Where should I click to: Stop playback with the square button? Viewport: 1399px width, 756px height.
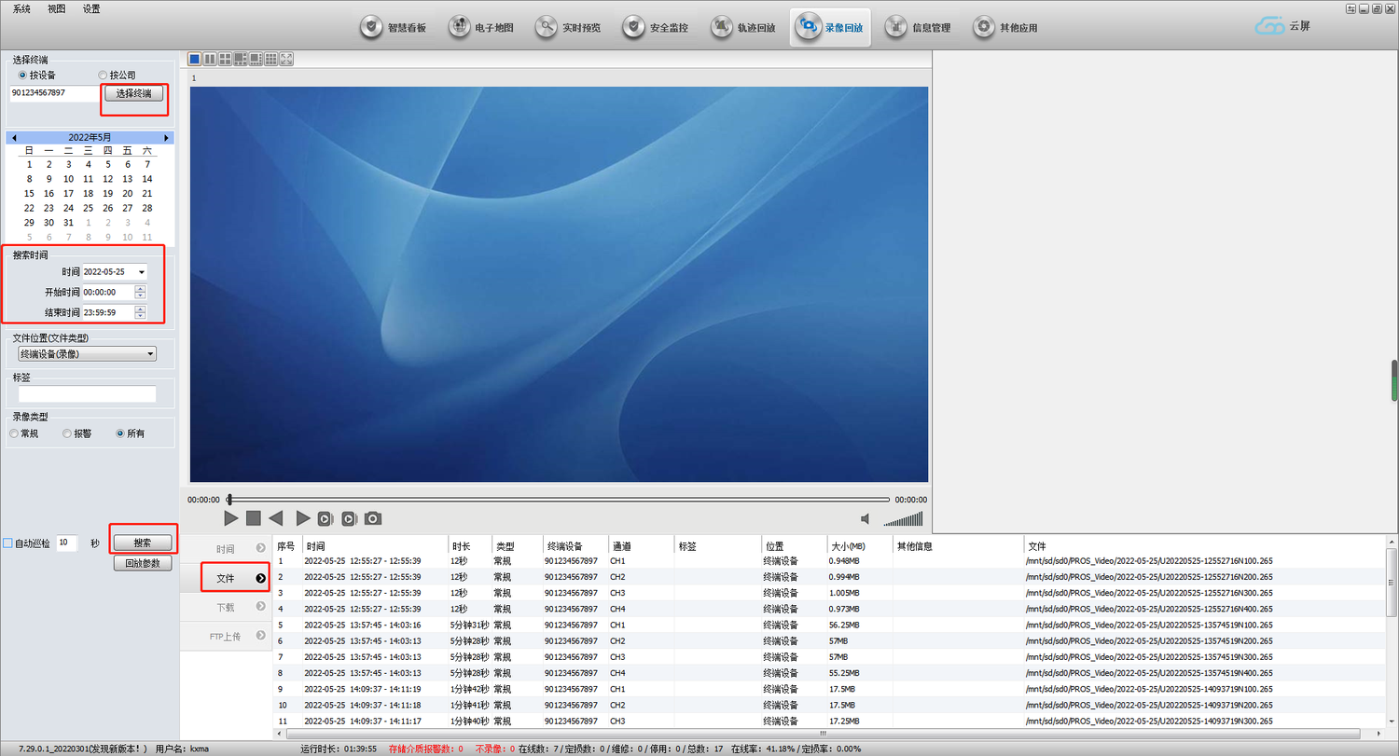(254, 518)
